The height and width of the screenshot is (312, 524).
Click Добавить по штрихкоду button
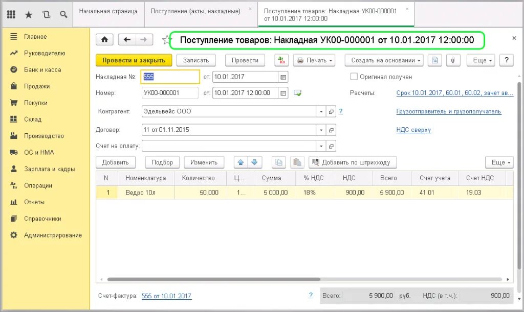coord(353,162)
